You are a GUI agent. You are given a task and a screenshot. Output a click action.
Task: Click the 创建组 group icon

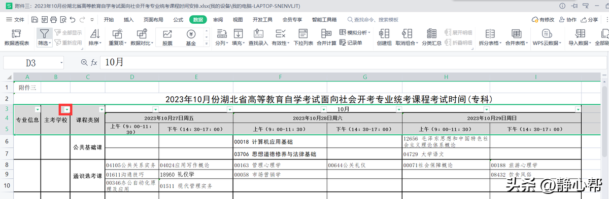(384, 34)
